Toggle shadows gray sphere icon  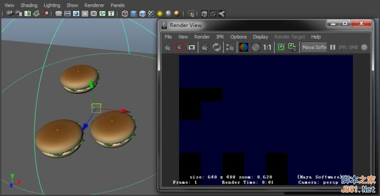[x=169, y=13]
